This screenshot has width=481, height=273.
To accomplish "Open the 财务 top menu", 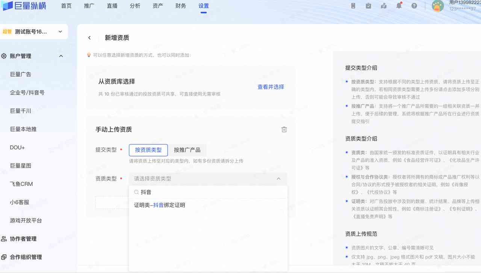I will [180, 6].
